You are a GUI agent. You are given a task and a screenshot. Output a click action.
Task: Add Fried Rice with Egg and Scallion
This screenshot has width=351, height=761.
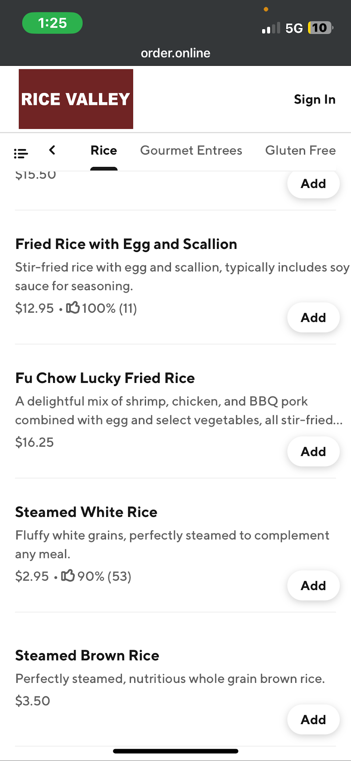pyautogui.click(x=313, y=317)
